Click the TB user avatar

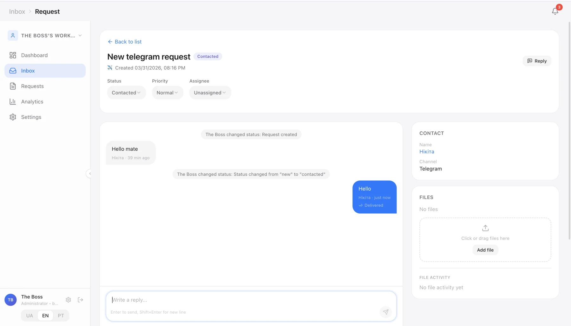(x=10, y=300)
